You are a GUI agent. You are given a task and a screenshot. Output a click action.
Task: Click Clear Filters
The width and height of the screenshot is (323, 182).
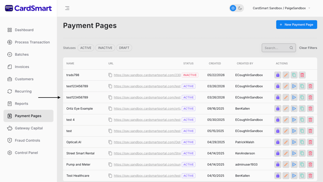[x=308, y=48]
